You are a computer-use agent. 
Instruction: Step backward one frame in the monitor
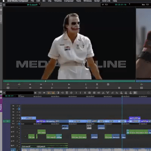(30, 84)
